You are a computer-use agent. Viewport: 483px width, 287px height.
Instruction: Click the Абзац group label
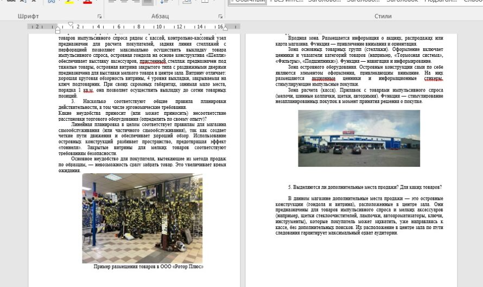click(x=160, y=16)
